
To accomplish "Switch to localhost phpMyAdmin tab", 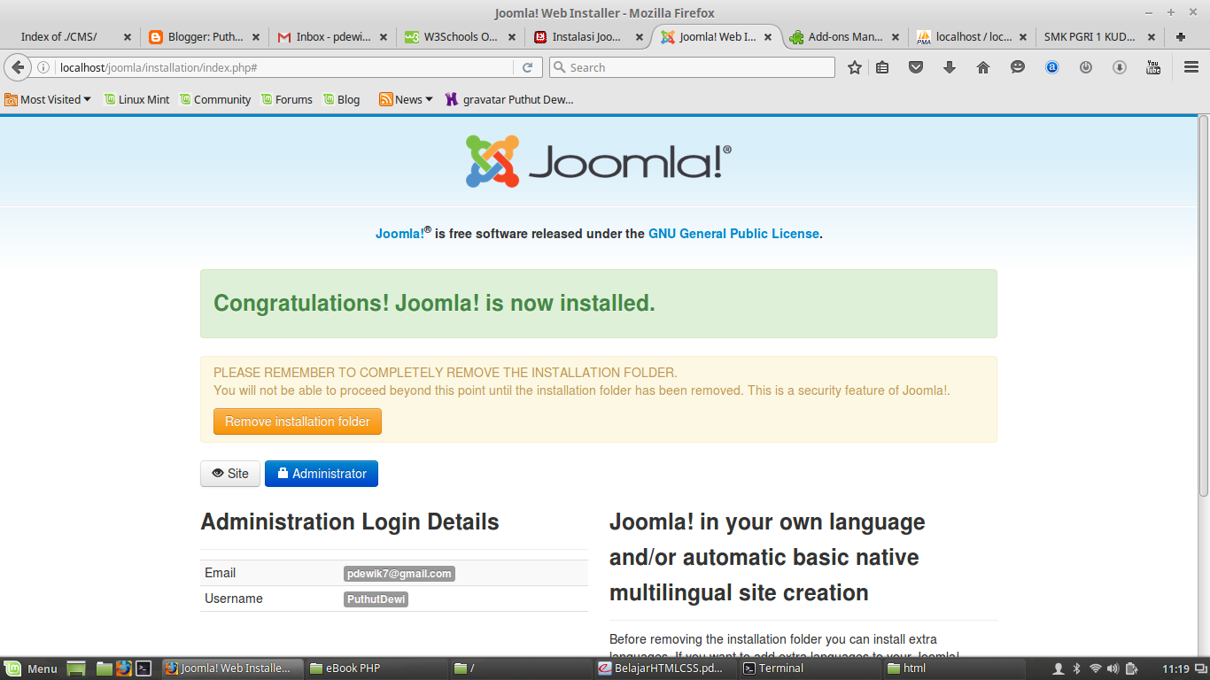I will tap(973, 37).
